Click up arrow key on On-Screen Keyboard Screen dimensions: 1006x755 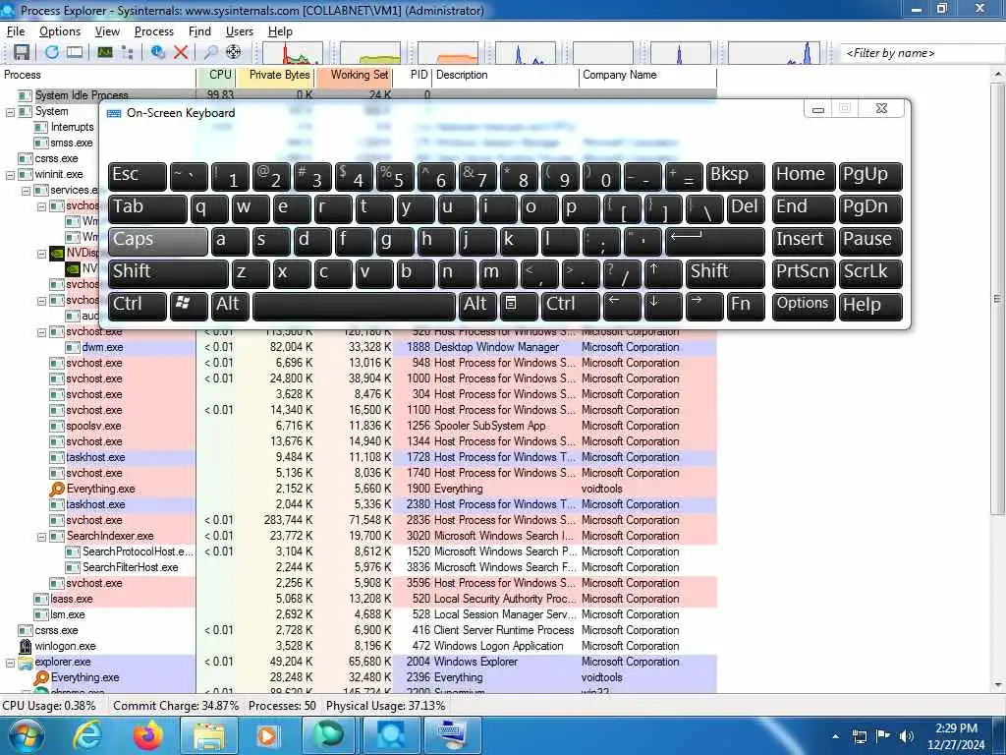663,273
